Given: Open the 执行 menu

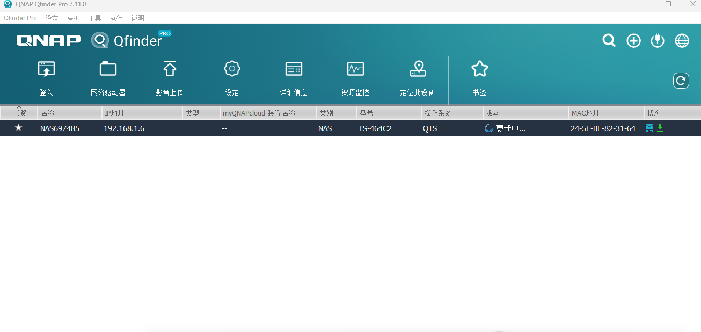Looking at the screenshot, I should (x=116, y=18).
